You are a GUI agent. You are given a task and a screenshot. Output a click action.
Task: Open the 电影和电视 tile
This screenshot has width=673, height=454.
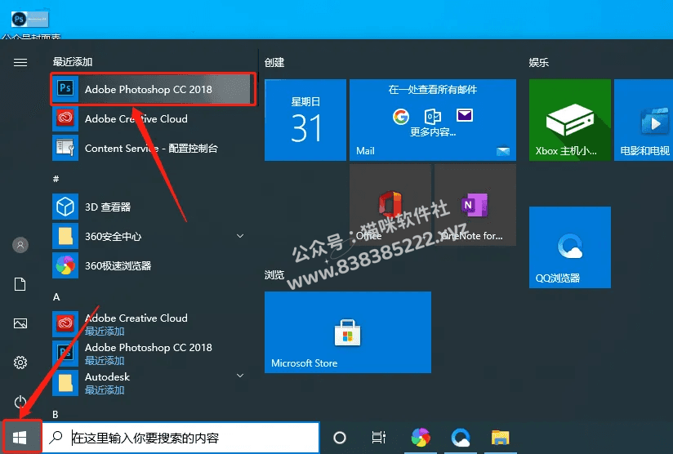coord(644,120)
